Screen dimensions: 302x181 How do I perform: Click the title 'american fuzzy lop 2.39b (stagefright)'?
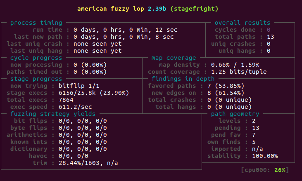point(148,9)
